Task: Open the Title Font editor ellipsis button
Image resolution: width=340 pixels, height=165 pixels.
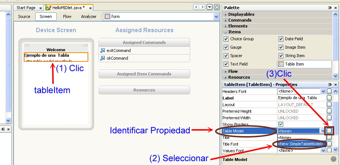Action: (329, 144)
